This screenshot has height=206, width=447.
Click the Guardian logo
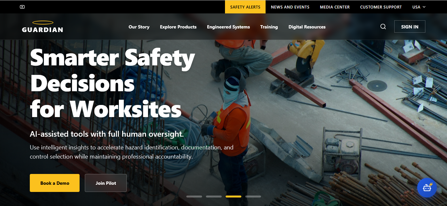(x=43, y=27)
